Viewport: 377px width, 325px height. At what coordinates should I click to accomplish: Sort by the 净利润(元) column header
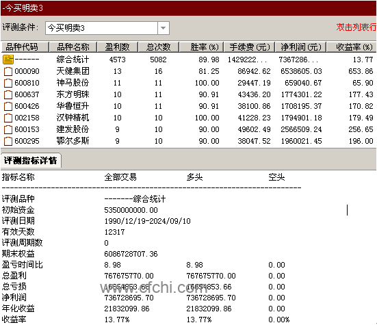point(300,47)
